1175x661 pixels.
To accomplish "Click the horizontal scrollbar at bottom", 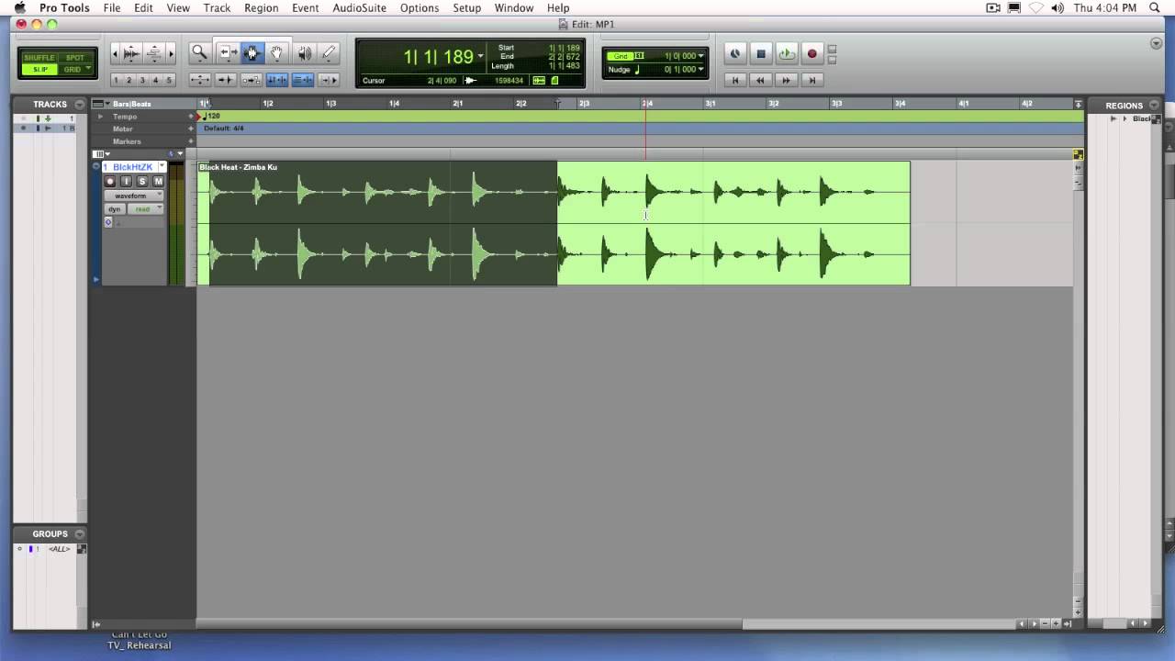I will pos(469,624).
